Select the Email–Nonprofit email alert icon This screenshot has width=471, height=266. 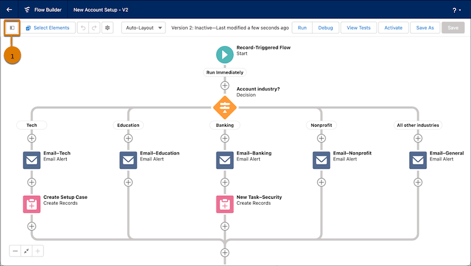(321, 160)
